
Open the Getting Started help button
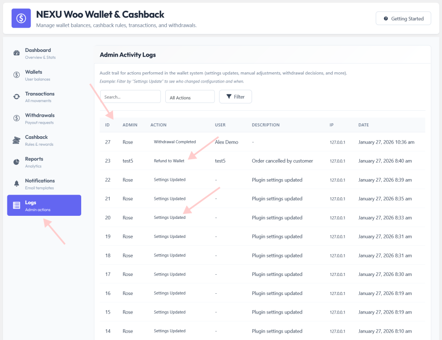pyautogui.click(x=403, y=19)
